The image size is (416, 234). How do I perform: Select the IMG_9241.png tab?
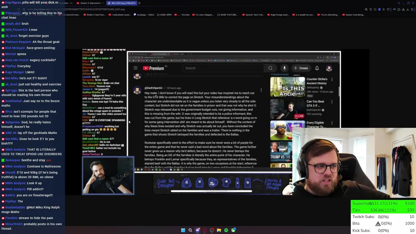coord(122,3)
